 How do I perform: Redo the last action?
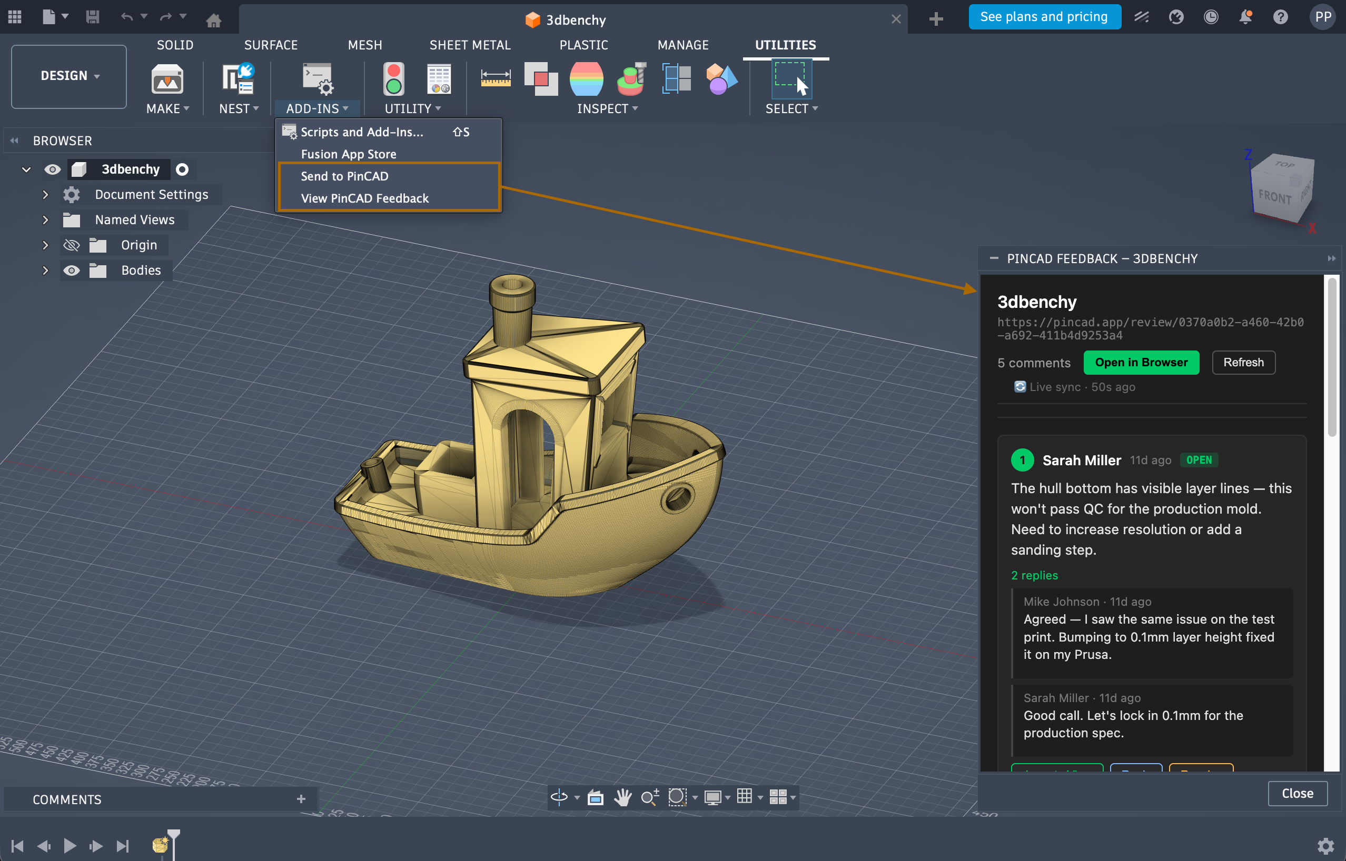[165, 17]
